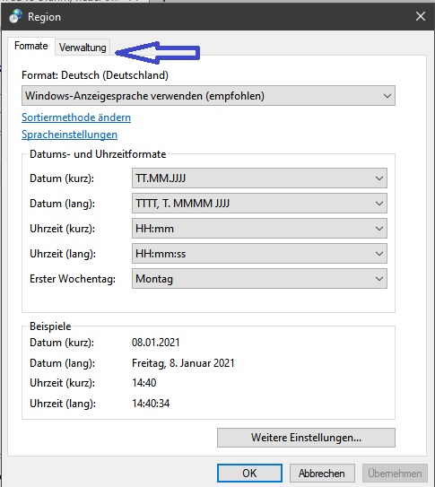The width and height of the screenshot is (435, 487).
Task: Click the Erster Wochentag: label
Action: pos(73,279)
